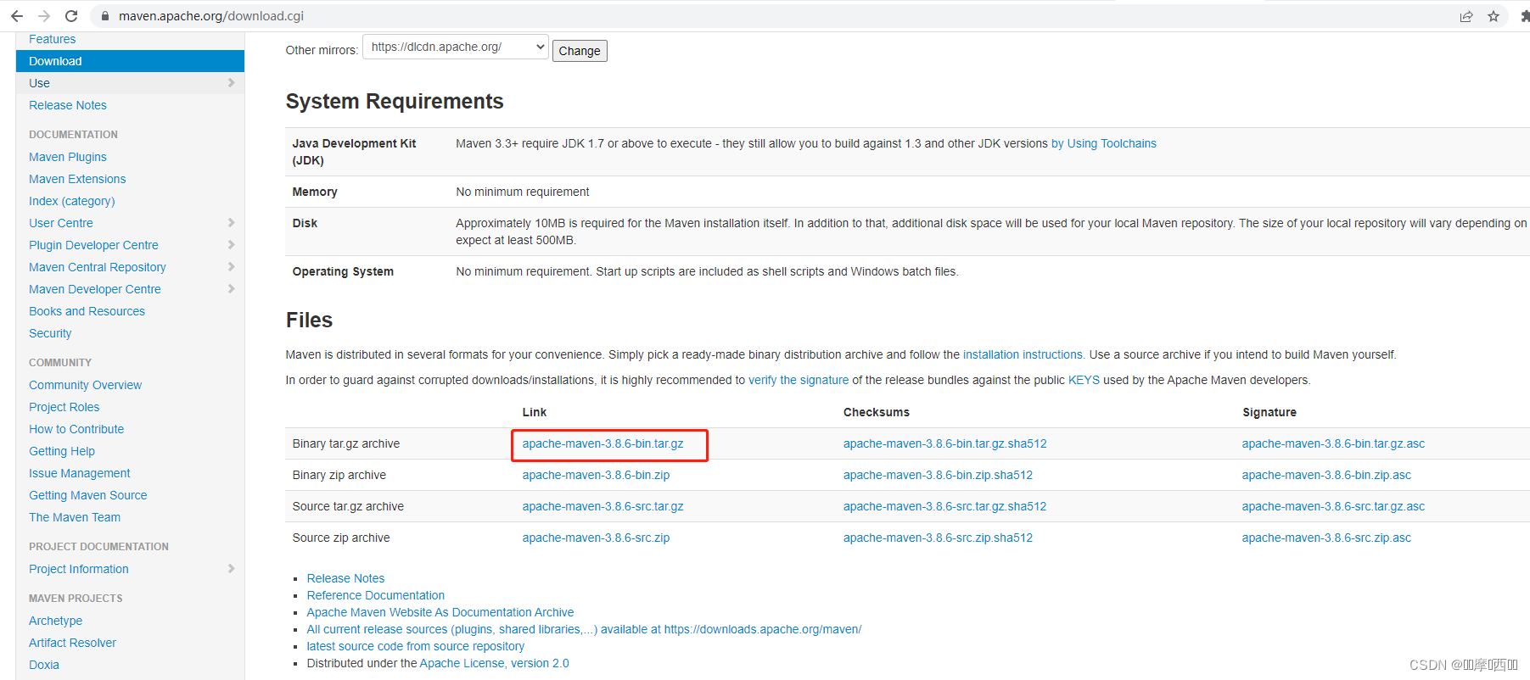Bookmark this page with the star icon
Viewport: 1530px width, 680px height.
(1494, 16)
